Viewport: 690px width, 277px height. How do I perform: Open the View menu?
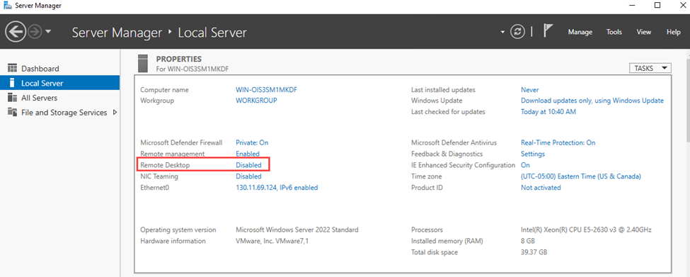tap(644, 32)
